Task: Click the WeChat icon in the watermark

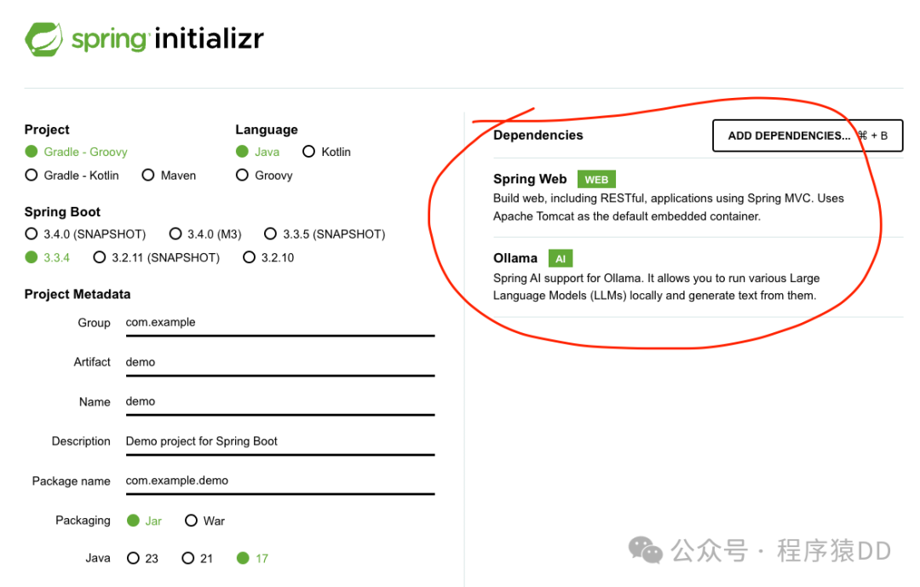Action: (x=646, y=550)
